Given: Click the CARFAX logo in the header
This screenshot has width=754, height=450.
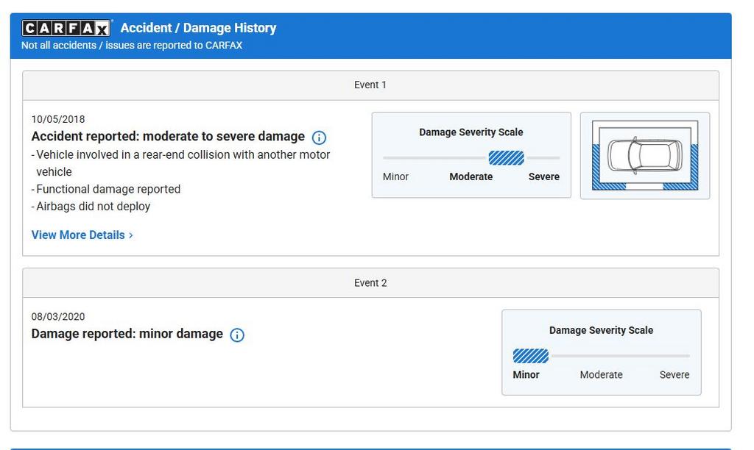Looking at the screenshot, I should 66,29.
